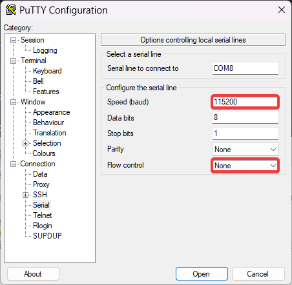Click the PuTTY icon in the title bar
The image size is (292, 285).
pos(11,10)
